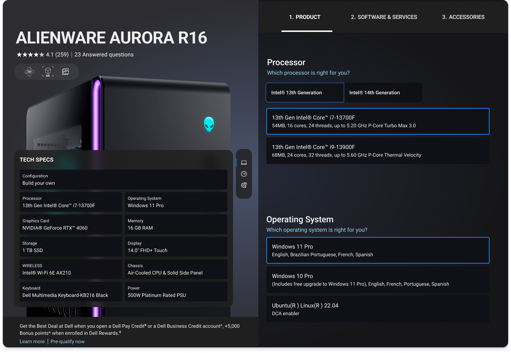Select Windows 10 Pro operating system
511x353 pixels.
click(378, 280)
